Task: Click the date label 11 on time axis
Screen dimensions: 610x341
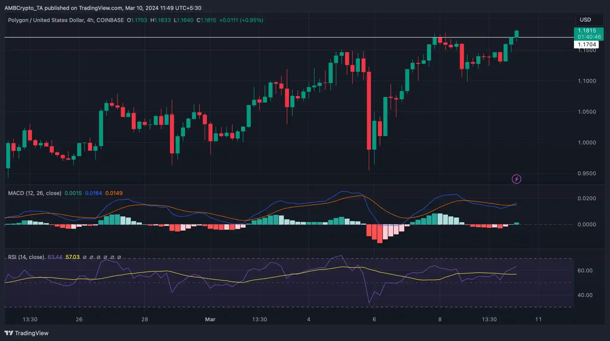Action: coord(538,319)
